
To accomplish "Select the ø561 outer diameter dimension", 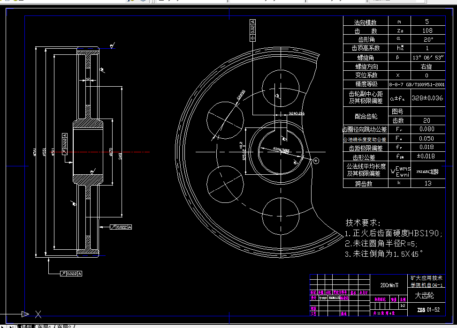I will coord(35,152).
